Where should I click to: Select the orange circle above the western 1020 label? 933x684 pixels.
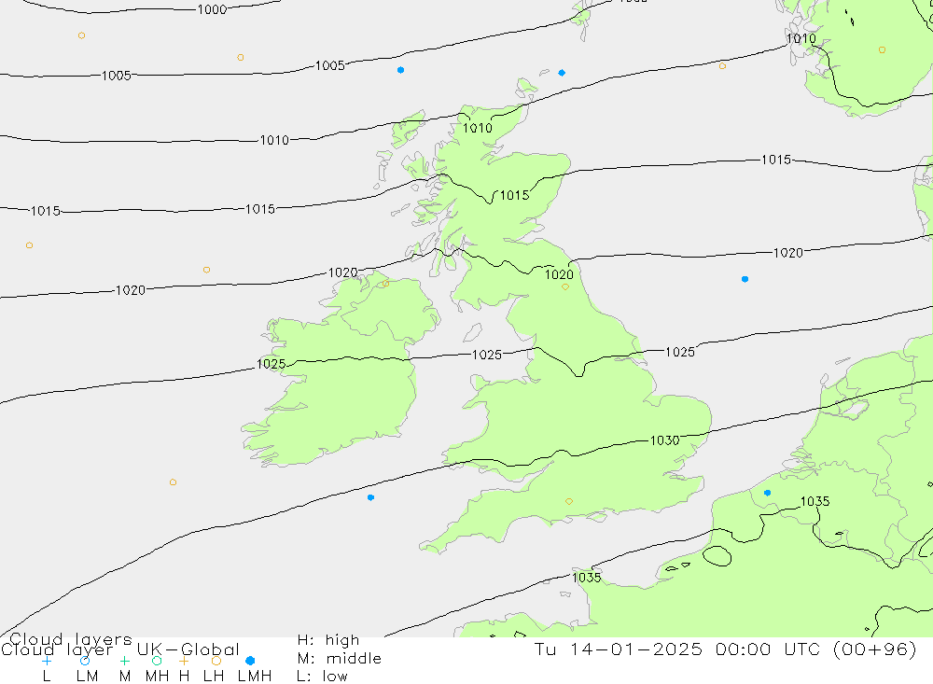[206, 271]
